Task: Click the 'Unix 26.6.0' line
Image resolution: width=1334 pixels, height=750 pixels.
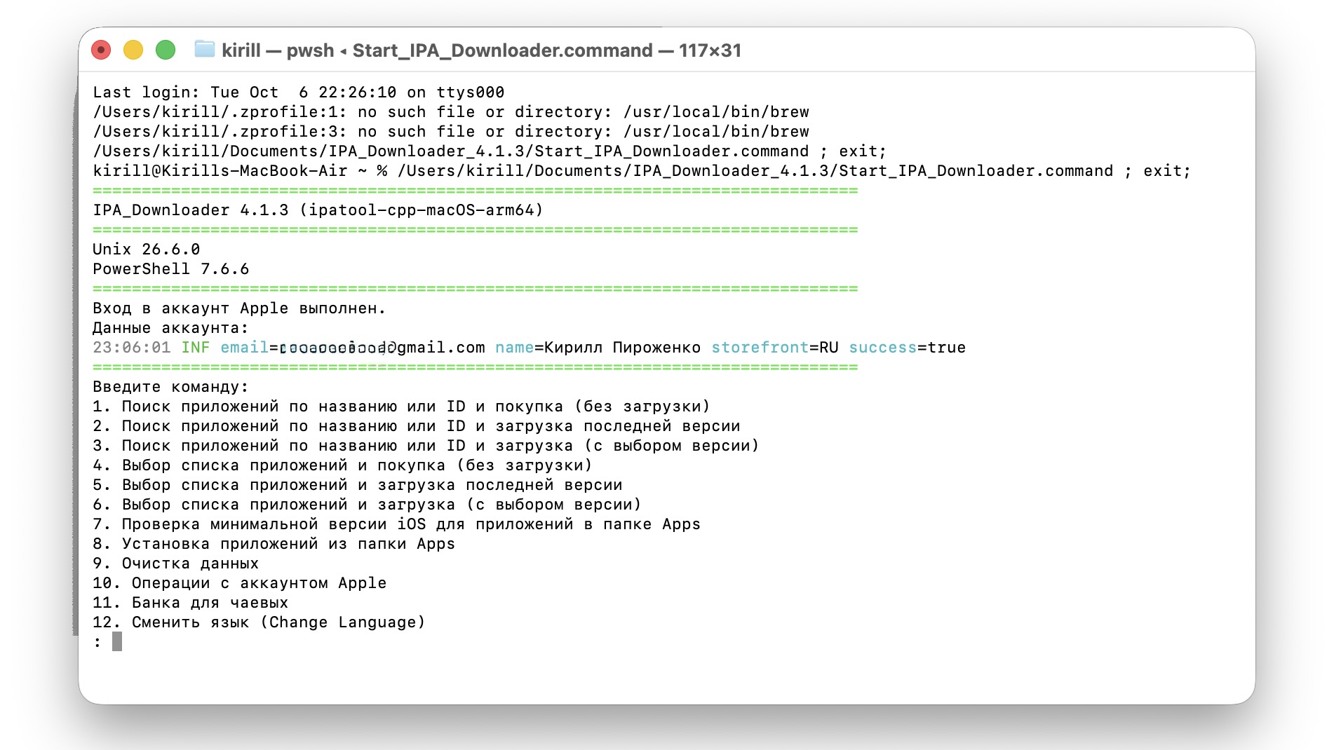Action: pos(146,250)
